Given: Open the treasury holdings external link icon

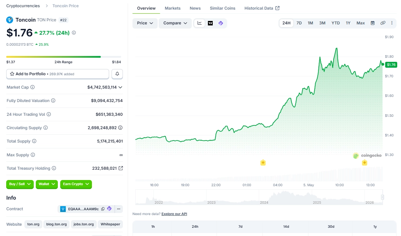Looking at the screenshot, I should click(x=121, y=168).
